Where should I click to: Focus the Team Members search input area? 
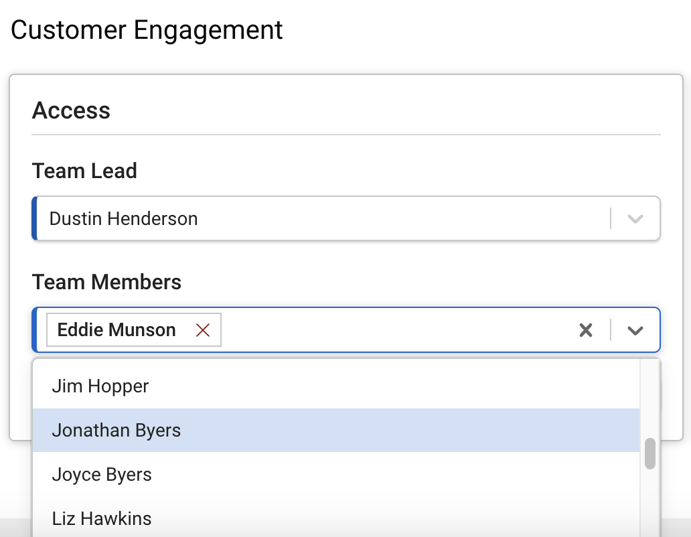click(396, 330)
